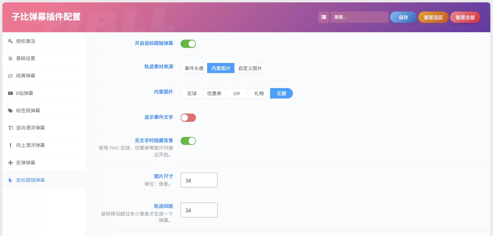Click the key icon beside 授权激活
Image resolution: width=493 pixels, height=236 pixels.
point(10,41)
